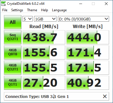Start the 4KiB Q32T1 test

[x=13, y=68]
